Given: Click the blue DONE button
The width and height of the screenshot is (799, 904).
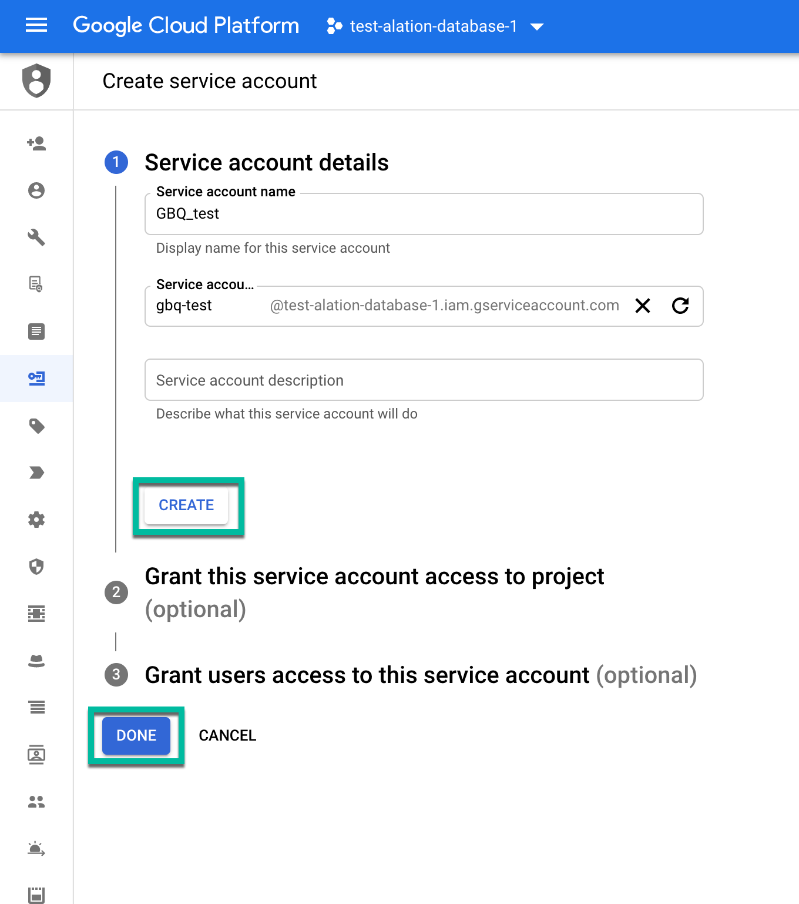Looking at the screenshot, I should (x=136, y=735).
